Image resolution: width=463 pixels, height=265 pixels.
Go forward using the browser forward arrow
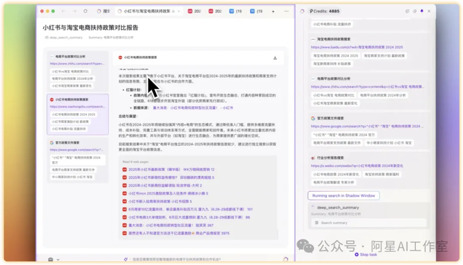click(74, 11)
